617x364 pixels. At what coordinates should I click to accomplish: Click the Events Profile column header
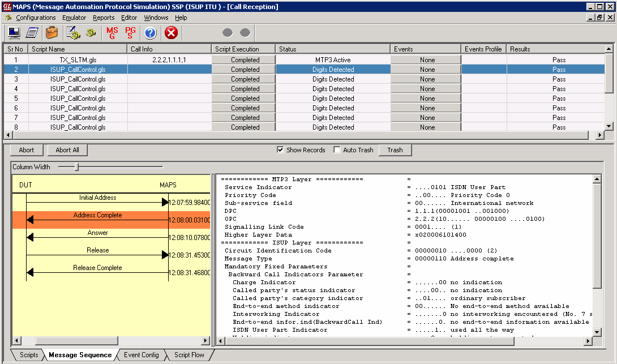483,49
